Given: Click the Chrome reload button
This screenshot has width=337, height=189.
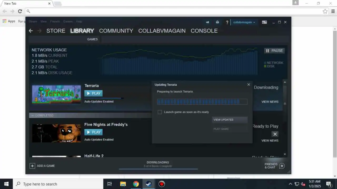Looking at the screenshot, I should [x=20, y=11].
